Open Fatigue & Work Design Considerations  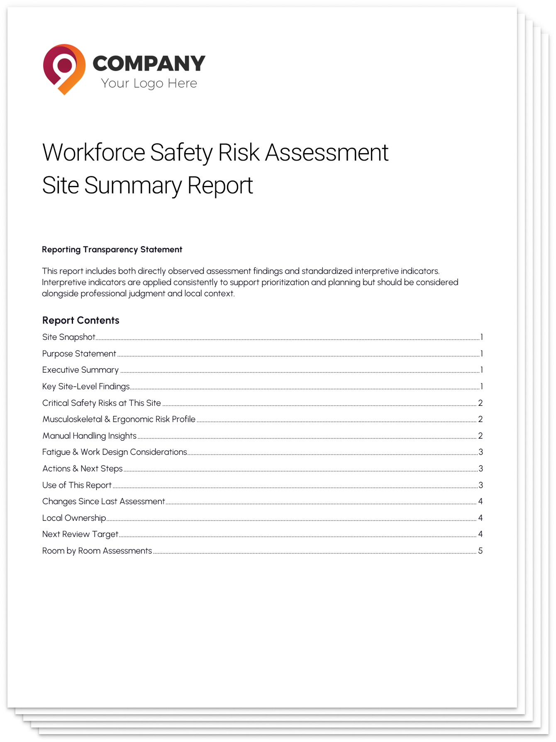pyautogui.click(x=115, y=452)
